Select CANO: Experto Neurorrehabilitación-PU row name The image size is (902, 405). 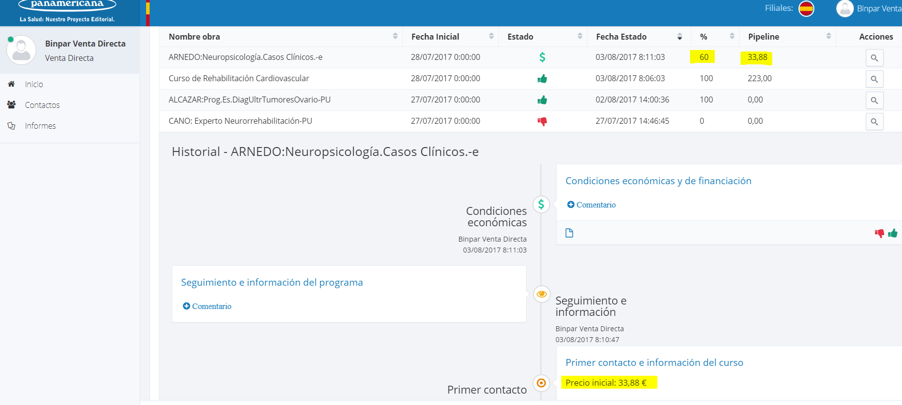[x=240, y=121]
